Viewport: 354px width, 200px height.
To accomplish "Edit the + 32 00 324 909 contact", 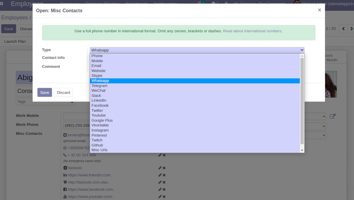I will [160, 155].
